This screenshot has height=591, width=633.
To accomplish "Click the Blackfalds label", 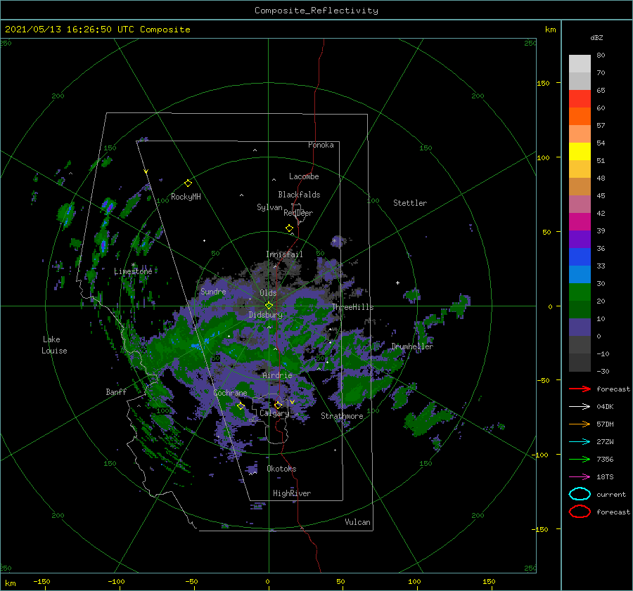I will [299, 195].
